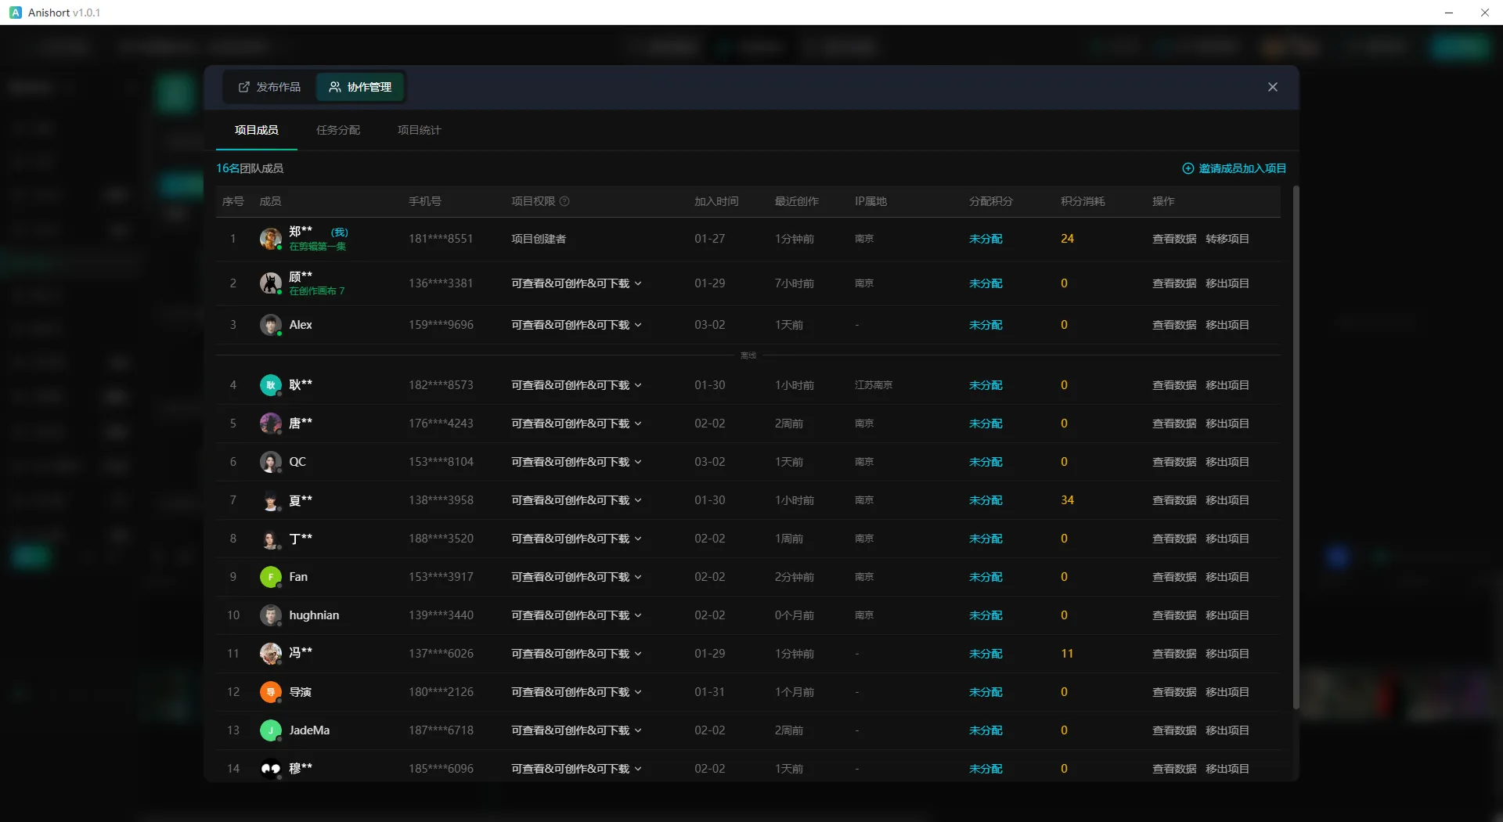
Task: Click the help icon beside 项目权限 header
Action: (x=564, y=201)
